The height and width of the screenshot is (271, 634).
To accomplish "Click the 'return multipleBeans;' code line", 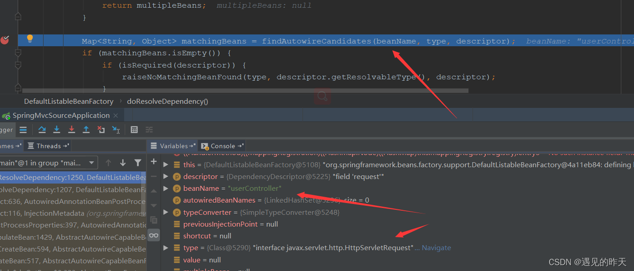I will click(155, 5).
